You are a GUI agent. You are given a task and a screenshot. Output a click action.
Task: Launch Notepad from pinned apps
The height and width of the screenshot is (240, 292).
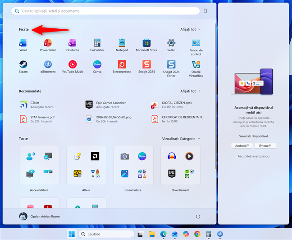(x=122, y=45)
